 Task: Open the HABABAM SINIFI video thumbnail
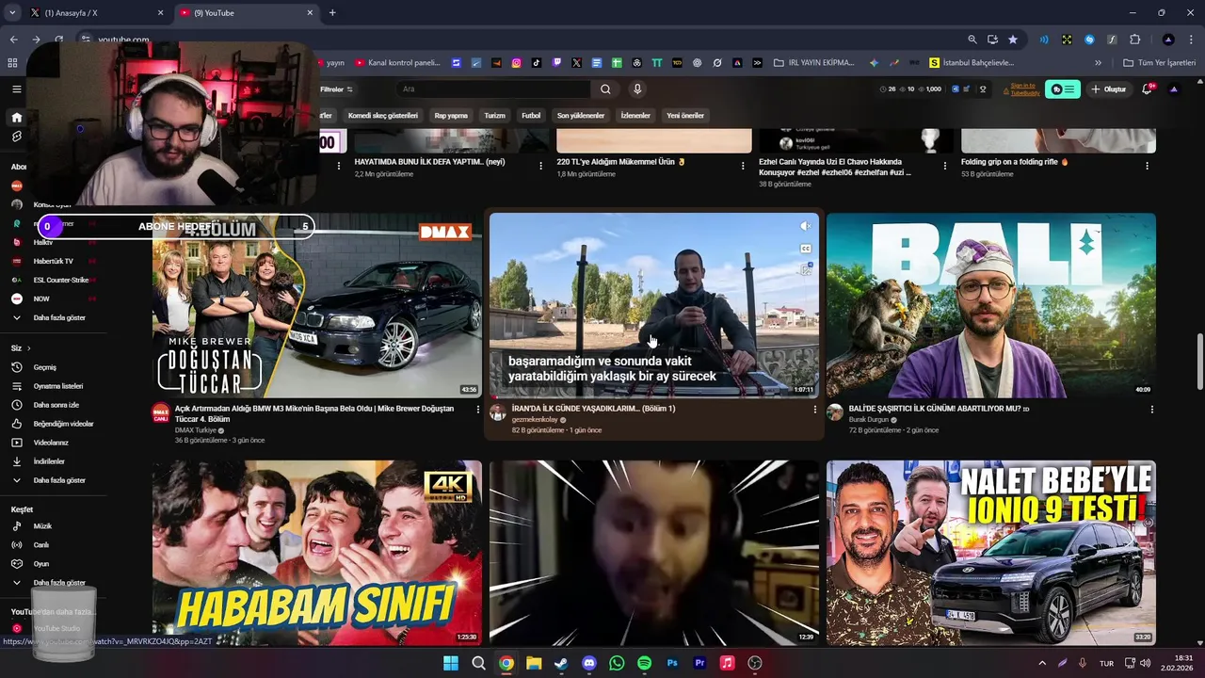(317, 553)
